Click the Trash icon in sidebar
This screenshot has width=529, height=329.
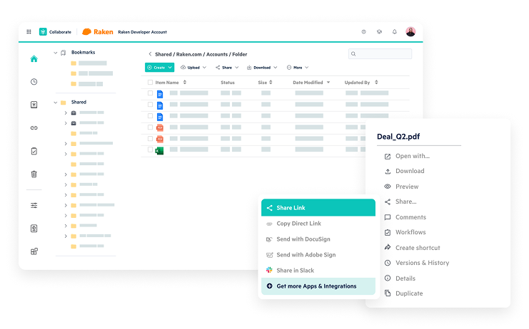click(34, 174)
